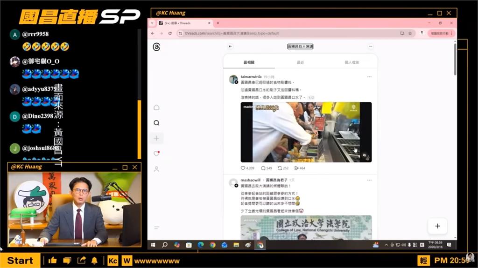Open more options on taiwanwinla post
This screenshot has height=268, width=478.
pyautogui.click(x=369, y=77)
